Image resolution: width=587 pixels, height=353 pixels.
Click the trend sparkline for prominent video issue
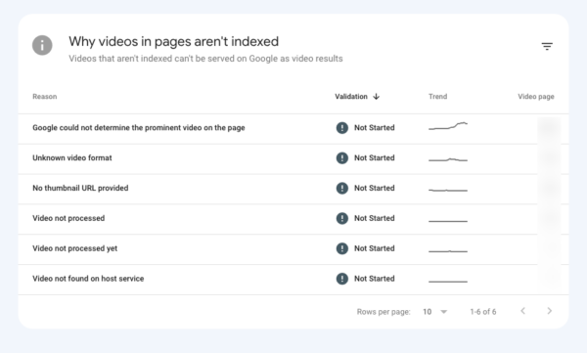pos(448,126)
